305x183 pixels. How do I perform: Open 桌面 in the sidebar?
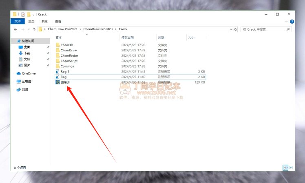[x=27, y=47]
